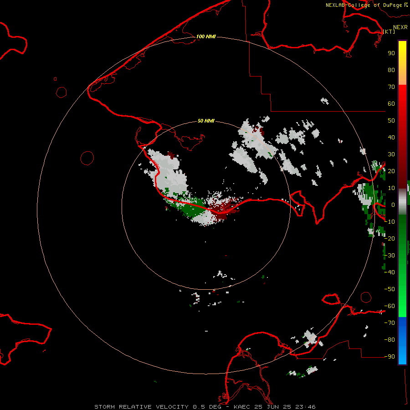The width and height of the screenshot is (410, 410).
Task: Click the 100 NMI range ring label
Action: click(206, 36)
